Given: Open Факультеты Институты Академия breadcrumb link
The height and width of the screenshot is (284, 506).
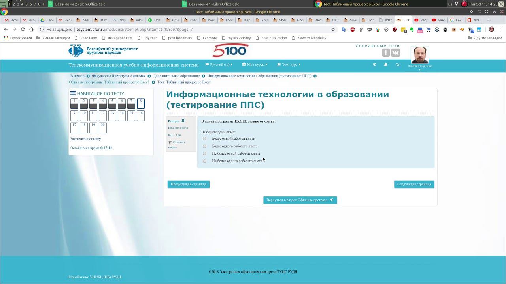Looking at the screenshot, I should [119, 76].
